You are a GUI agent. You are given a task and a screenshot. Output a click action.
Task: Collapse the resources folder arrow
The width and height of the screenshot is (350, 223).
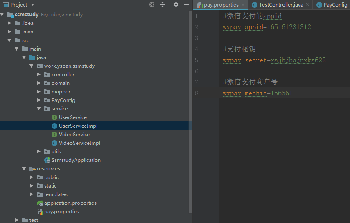[24, 169]
